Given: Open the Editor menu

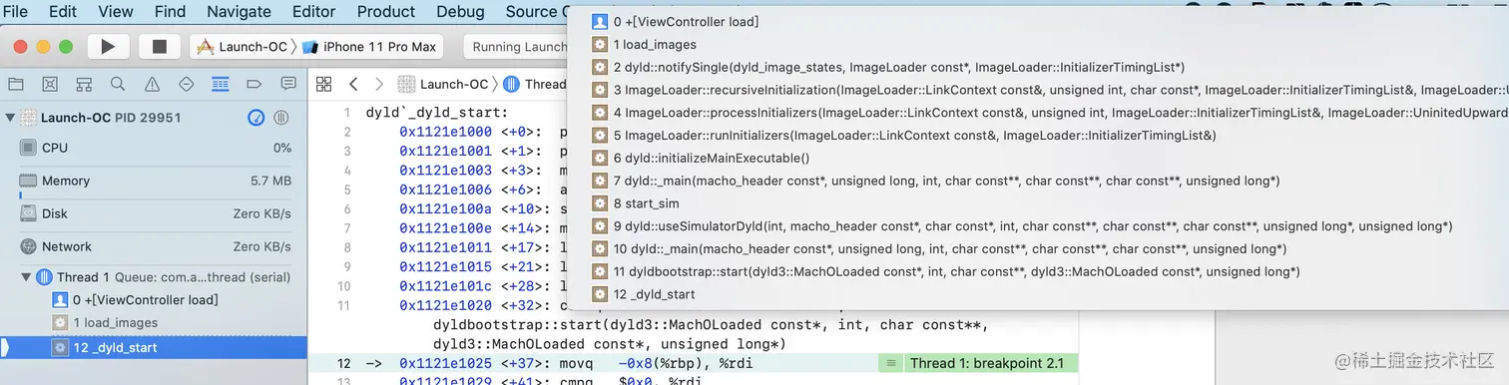Looking at the screenshot, I should point(314,12).
